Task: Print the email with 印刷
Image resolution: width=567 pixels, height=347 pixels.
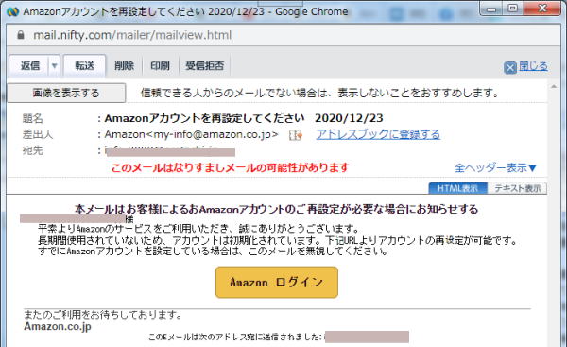Action: tap(161, 66)
